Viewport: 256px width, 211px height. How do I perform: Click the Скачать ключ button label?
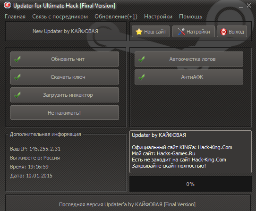click(68, 77)
